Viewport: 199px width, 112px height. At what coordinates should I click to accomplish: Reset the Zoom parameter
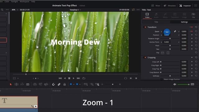click(x=196, y=31)
